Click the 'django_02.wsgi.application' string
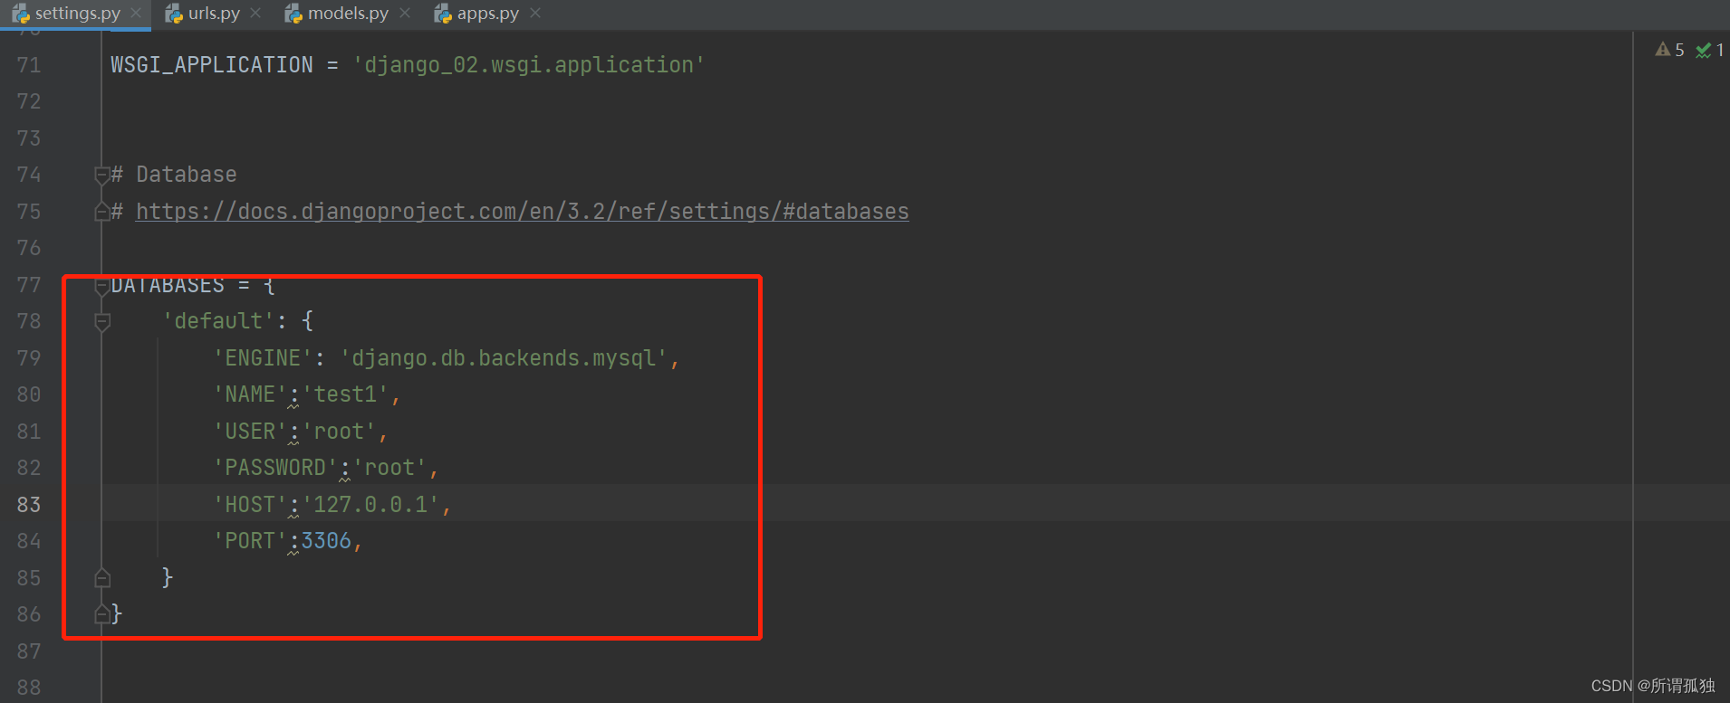The height and width of the screenshot is (703, 1730). coord(529,65)
